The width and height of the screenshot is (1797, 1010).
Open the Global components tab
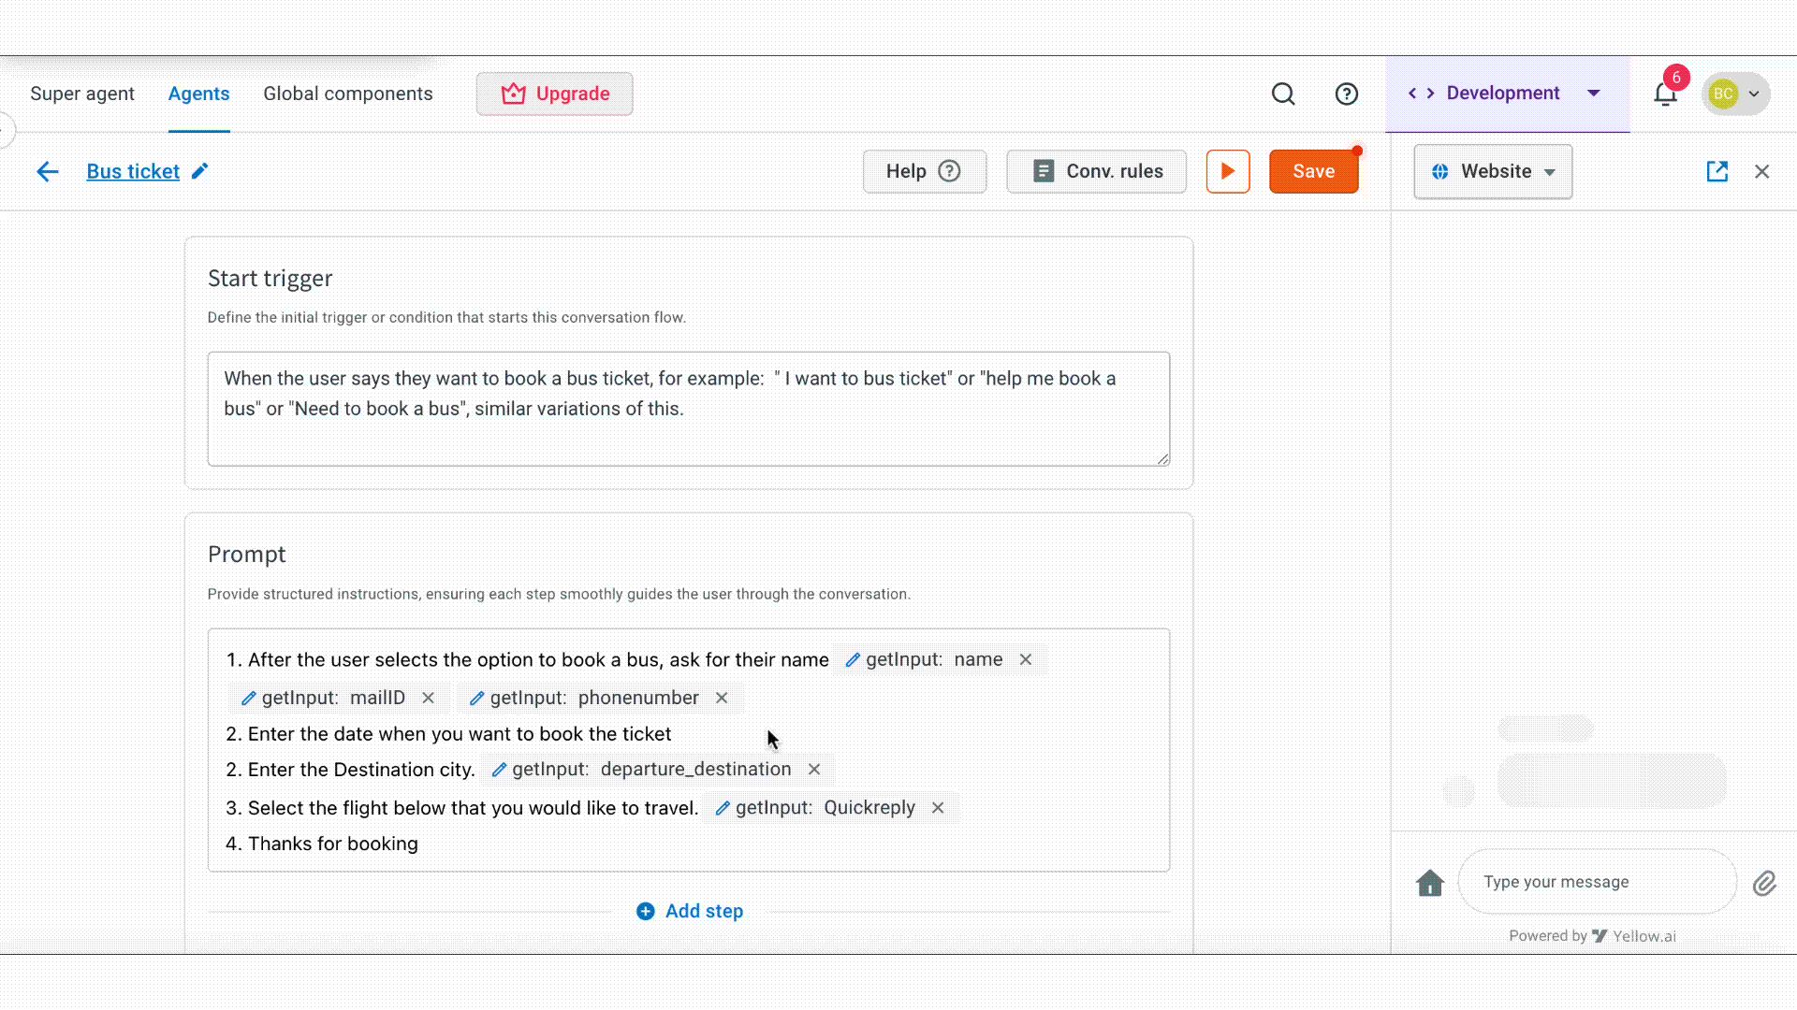pyautogui.click(x=347, y=94)
